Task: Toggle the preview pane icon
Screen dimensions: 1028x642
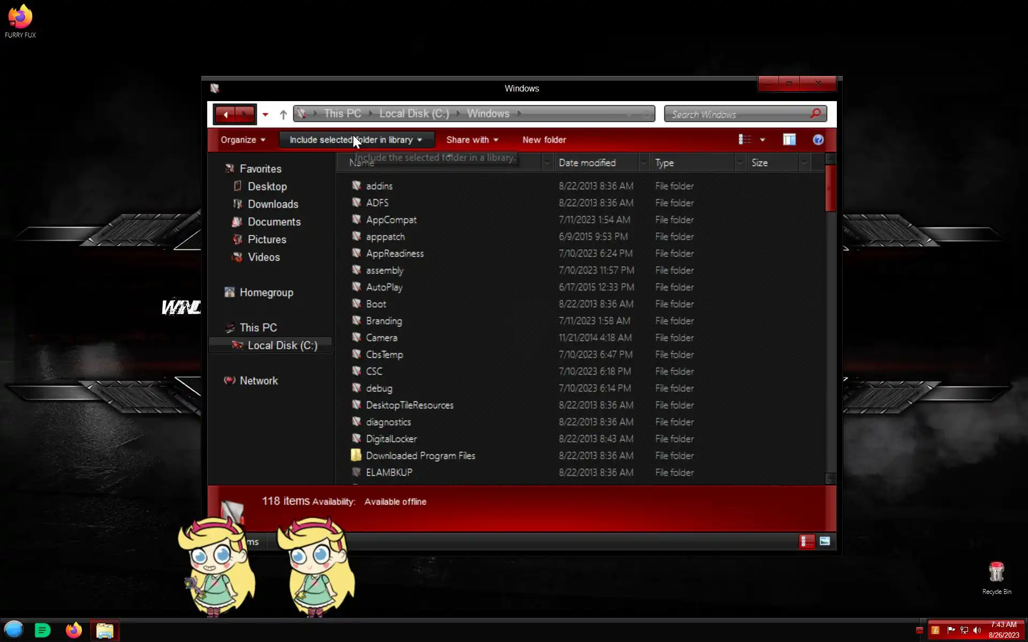Action: (x=789, y=140)
